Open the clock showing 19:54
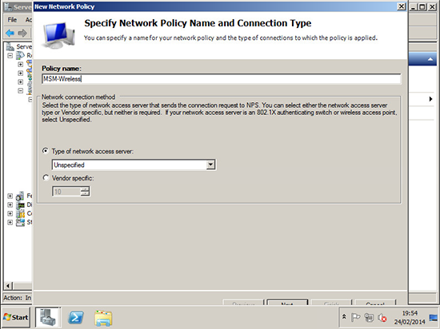 click(x=410, y=317)
